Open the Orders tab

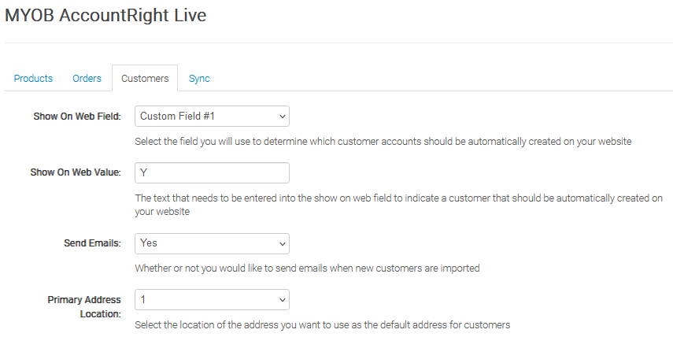coord(87,79)
